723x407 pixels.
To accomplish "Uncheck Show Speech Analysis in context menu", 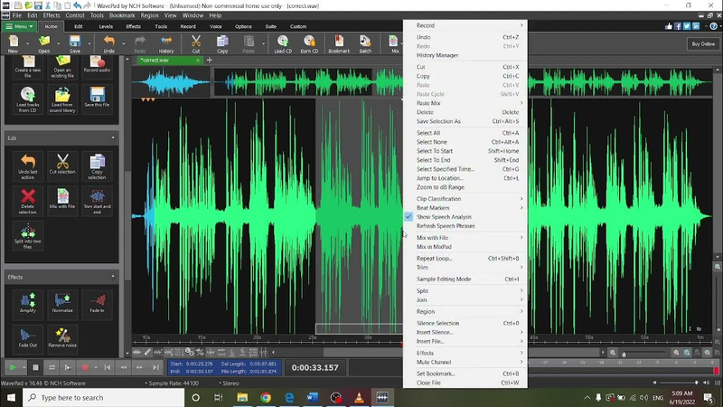I will point(465,217).
